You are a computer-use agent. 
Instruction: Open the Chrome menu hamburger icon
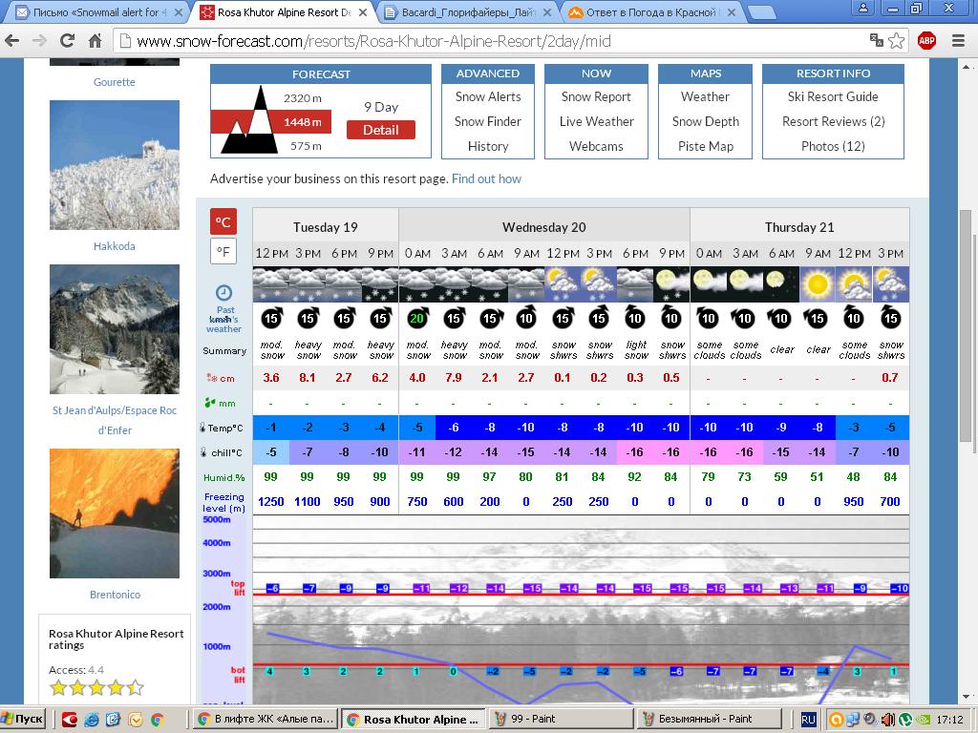click(x=959, y=41)
